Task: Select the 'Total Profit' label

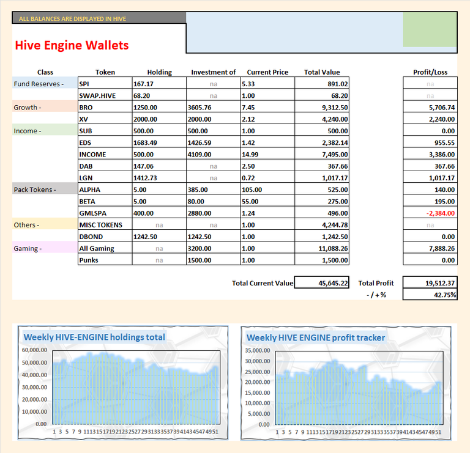Action: (x=376, y=283)
